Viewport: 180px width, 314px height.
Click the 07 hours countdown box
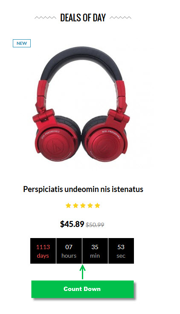[69, 251]
